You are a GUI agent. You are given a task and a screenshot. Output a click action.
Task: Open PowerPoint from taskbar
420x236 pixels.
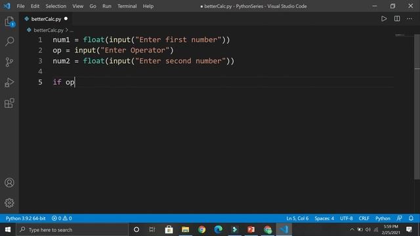pyautogui.click(x=251, y=229)
